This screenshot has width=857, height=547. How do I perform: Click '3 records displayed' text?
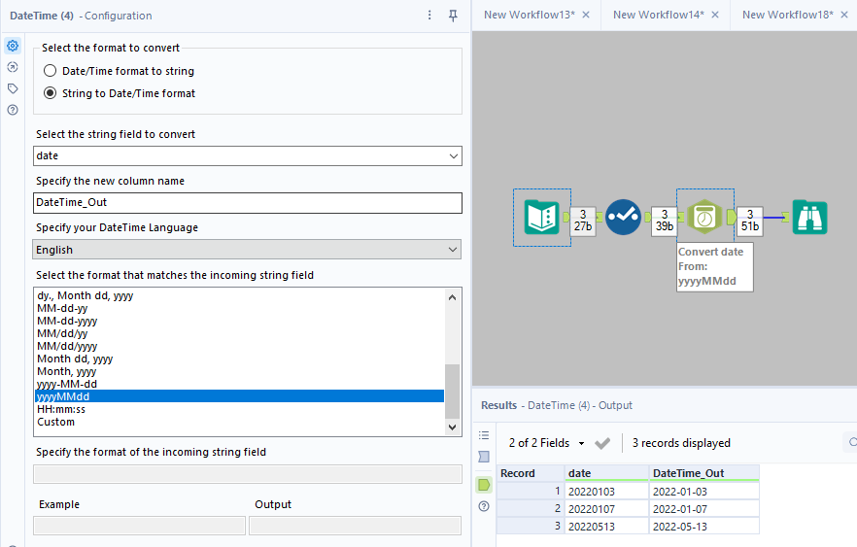681,443
